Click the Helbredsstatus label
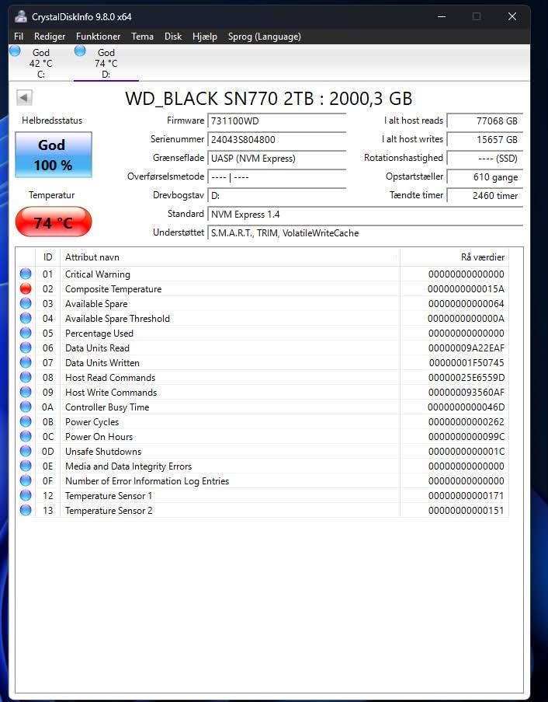The height and width of the screenshot is (702, 548). pyautogui.click(x=52, y=120)
